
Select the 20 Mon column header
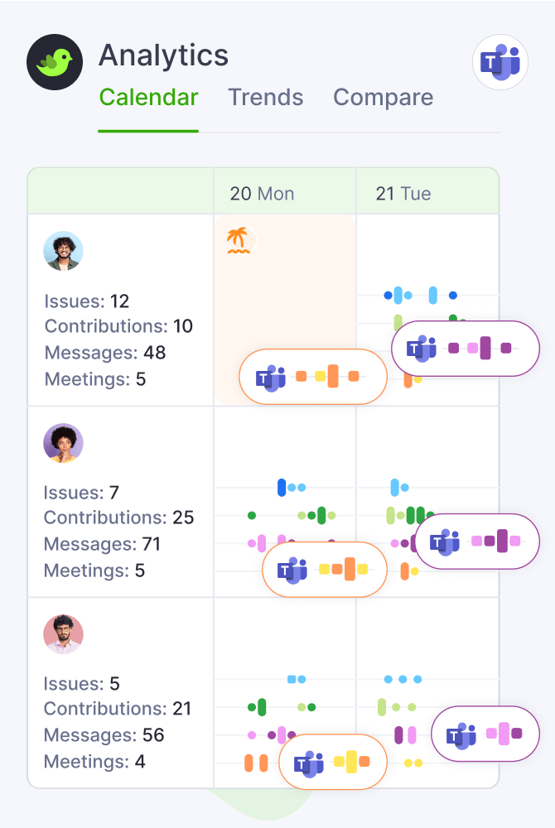tap(262, 194)
